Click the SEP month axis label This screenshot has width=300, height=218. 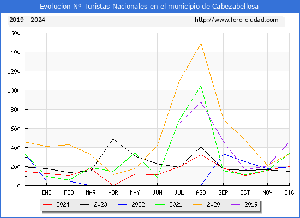tap(223, 192)
